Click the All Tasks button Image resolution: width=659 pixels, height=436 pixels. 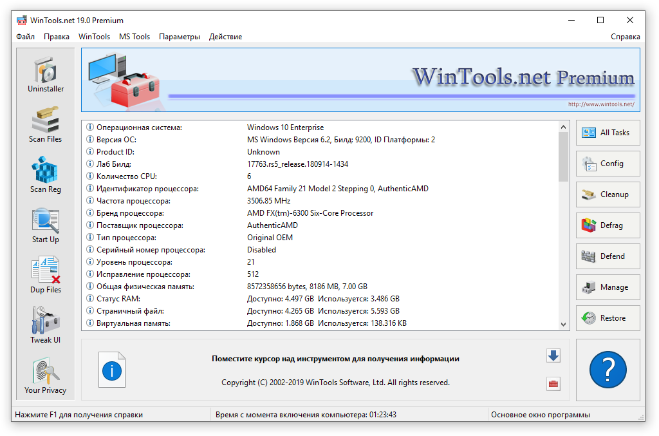608,133
